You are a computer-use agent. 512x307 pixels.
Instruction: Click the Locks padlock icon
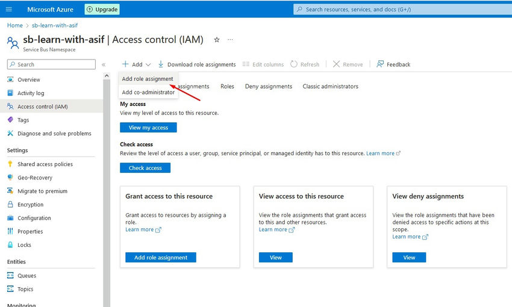10,245
